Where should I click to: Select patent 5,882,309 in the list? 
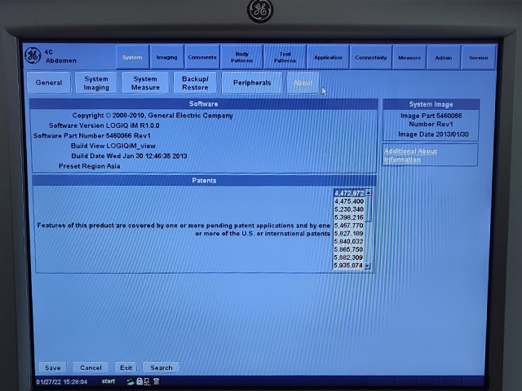point(348,257)
